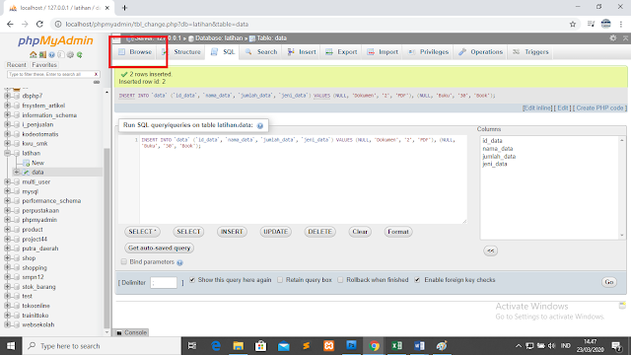
Task: Open Bind parameters help icon
Action: (179, 262)
